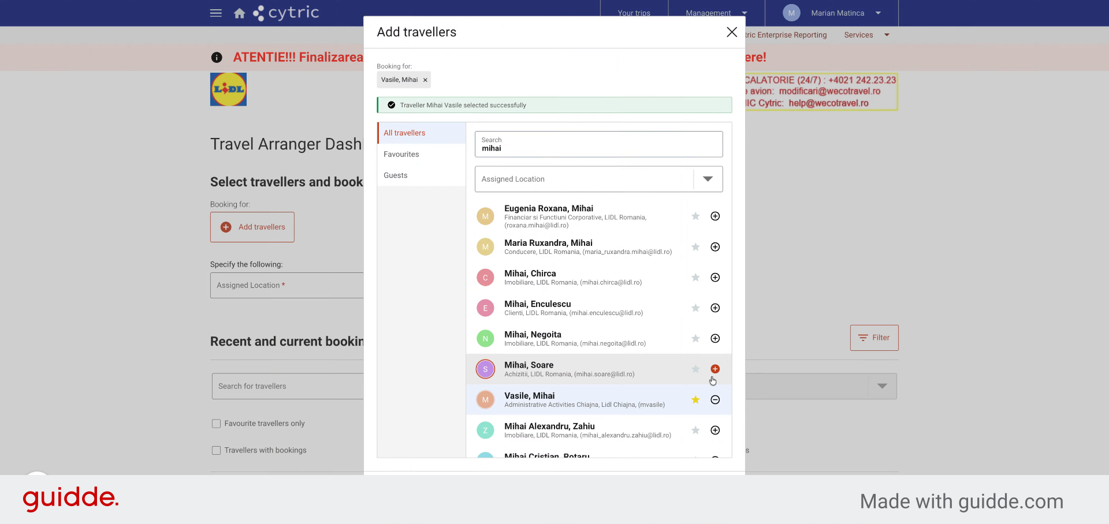Open the Filter button
Viewport: 1109px width, 524px height.
[874, 338]
